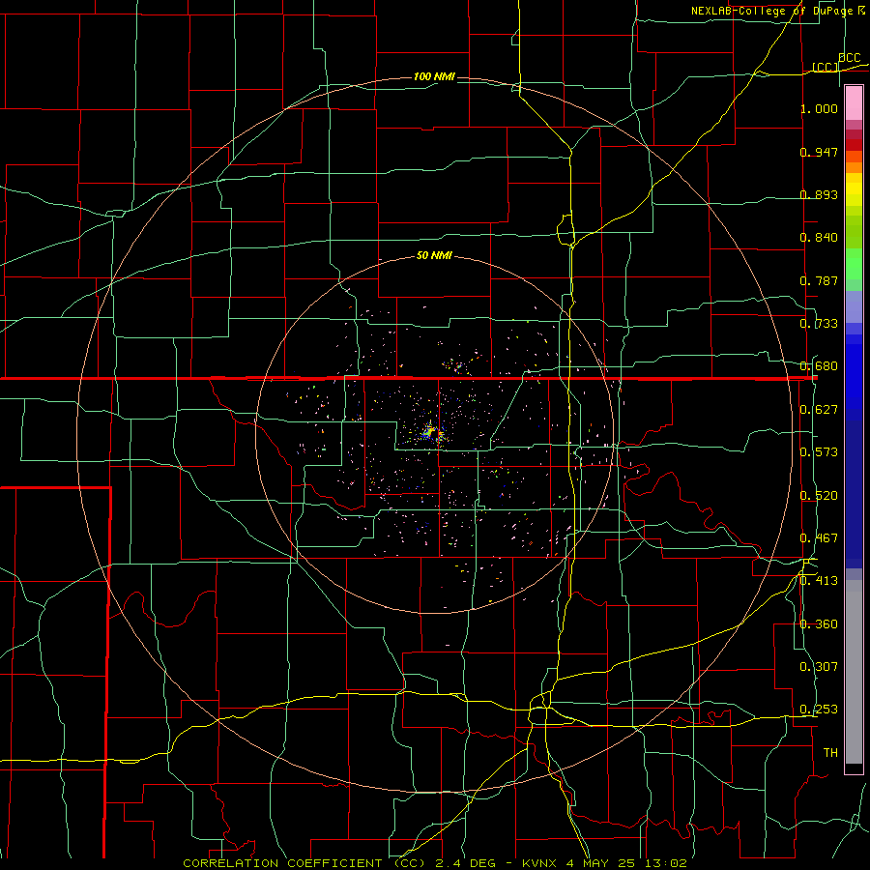Click the KVNX station ID in the caption
This screenshot has width=870, height=870.
pyautogui.click(x=539, y=863)
